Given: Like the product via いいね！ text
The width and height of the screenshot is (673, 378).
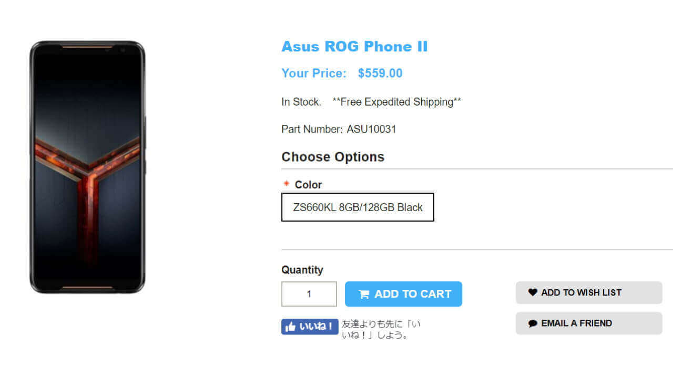Looking at the screenshot, I should tap(316, 327).
